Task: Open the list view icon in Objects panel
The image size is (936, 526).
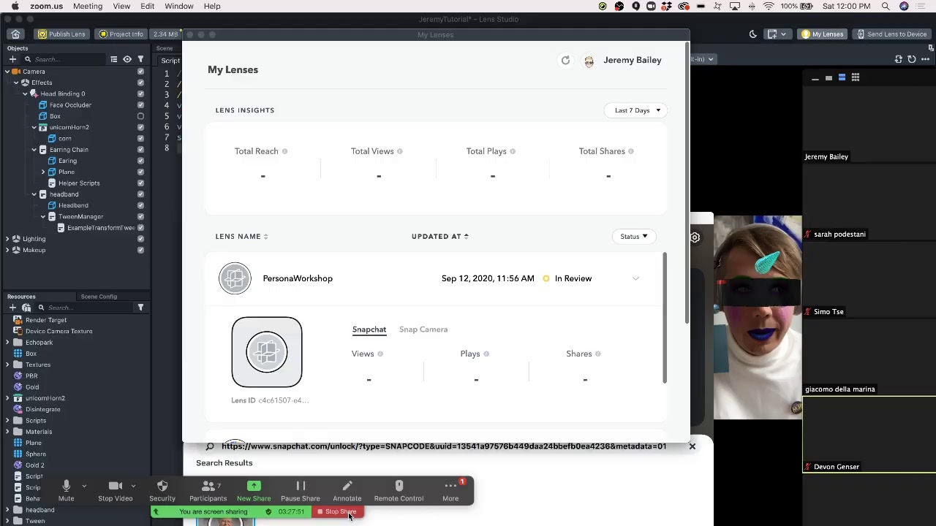Action: pos(113,59)
